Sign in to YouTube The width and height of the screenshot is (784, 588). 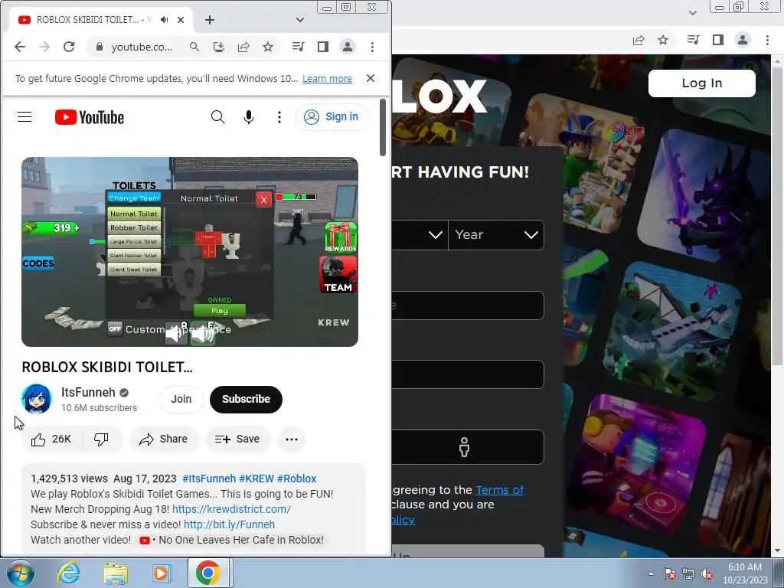coord(332,117)
